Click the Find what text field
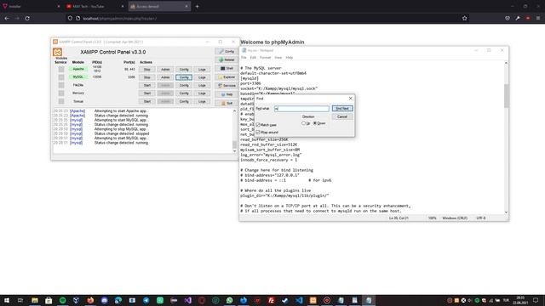This screenshot has width=545, height=306. (301, 109)
